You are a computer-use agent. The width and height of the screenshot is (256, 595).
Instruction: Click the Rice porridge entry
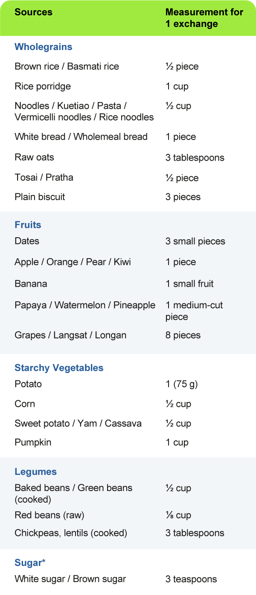coord(43,86)
